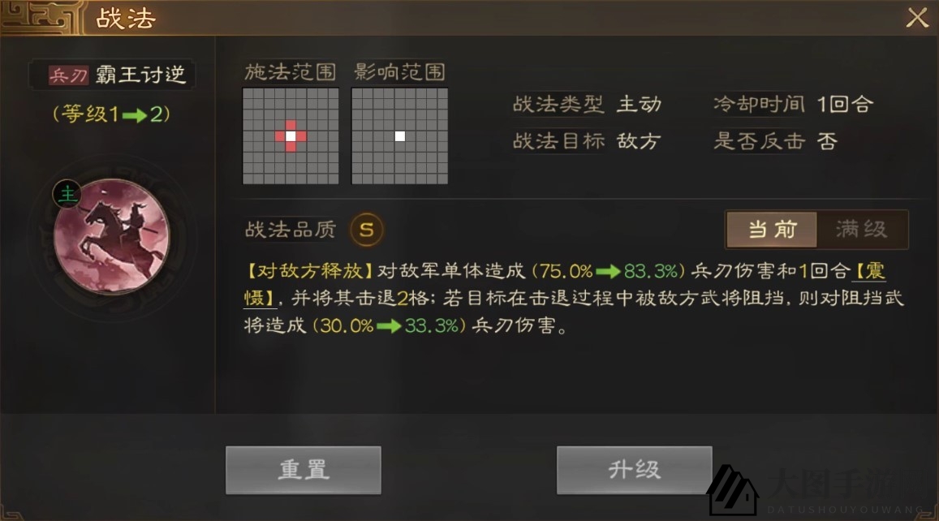Click the 重置 reset button
This screenshot has width=939, height=521.
(304, 470)
